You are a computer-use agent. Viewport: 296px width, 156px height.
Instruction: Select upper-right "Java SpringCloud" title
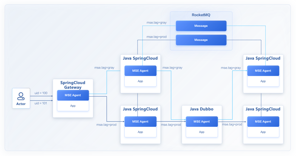click(x=263, y=59)
